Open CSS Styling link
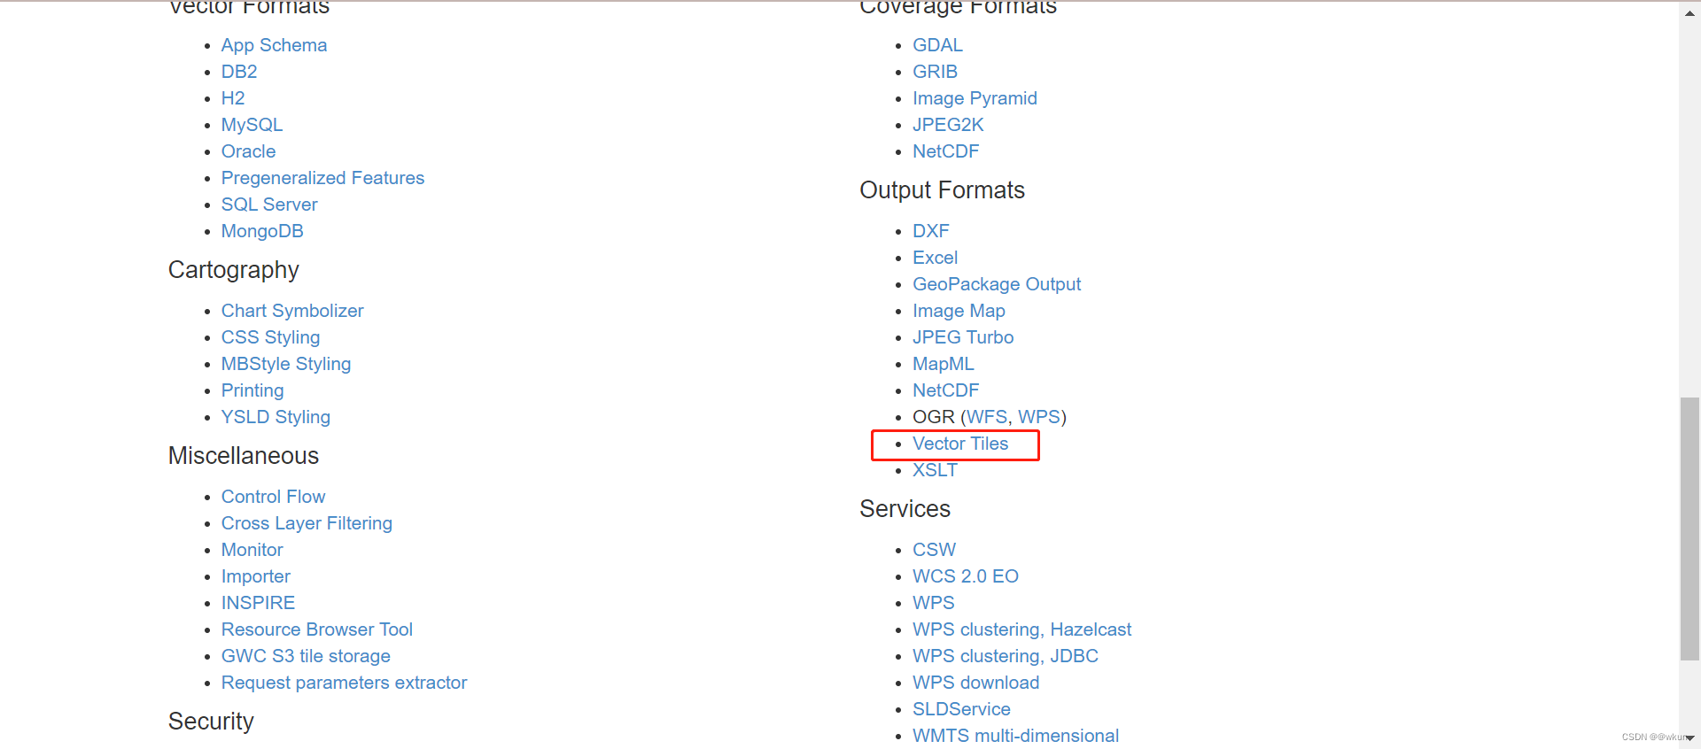Image resolution: width=1701 pixels, height=749 pixels. [x=270, y=337]
